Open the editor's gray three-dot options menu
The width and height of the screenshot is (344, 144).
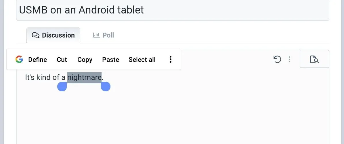point(289,59)
